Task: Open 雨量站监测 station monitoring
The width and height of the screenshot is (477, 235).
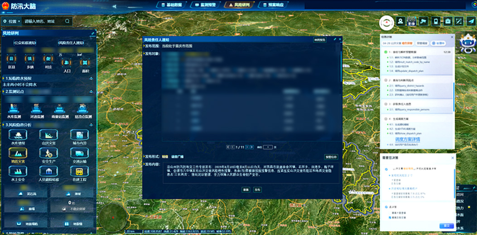Action: coord(59,109)
